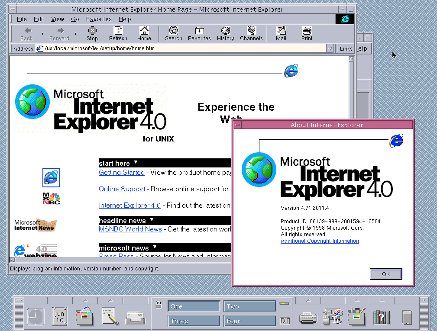Show the History pane
The image size is (437, 331).
(x=226, y=34)
